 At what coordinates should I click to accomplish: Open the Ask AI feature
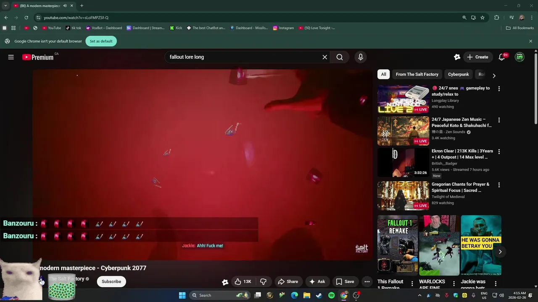[x=317, y=281]
